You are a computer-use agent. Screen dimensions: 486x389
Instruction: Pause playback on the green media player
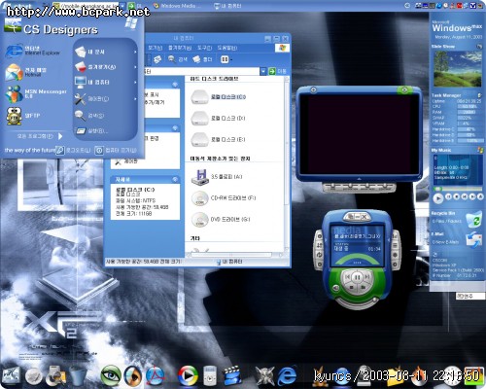click(x=357, y=277)
